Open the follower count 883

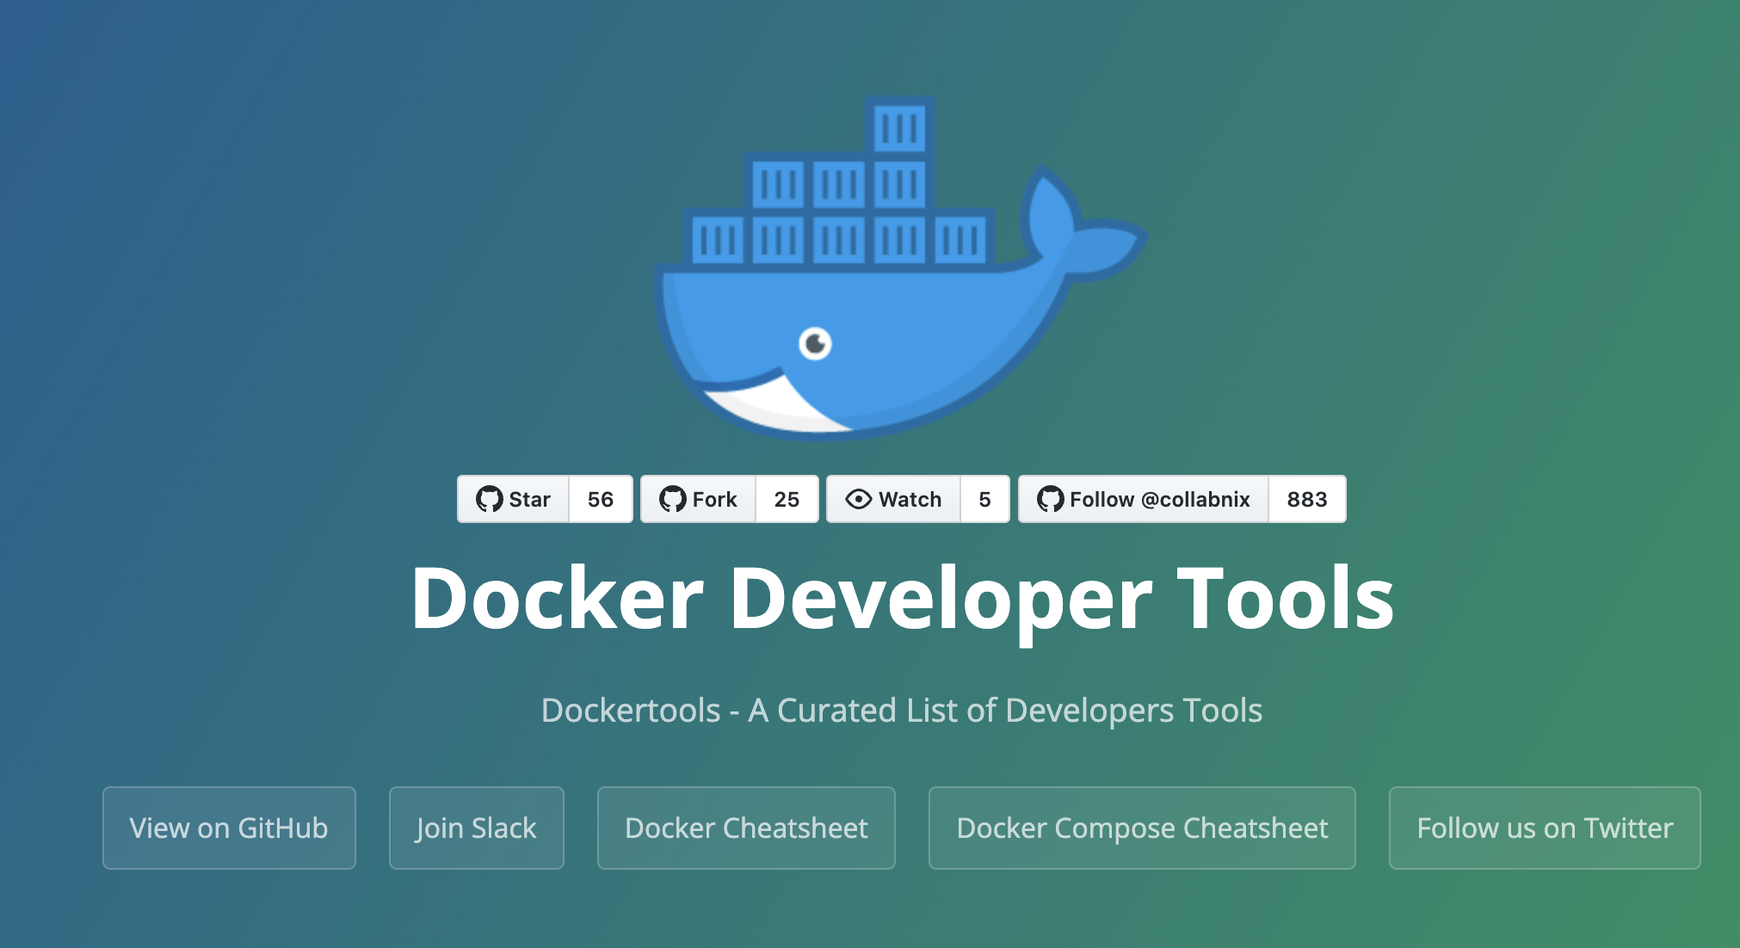pos(1307,499)
